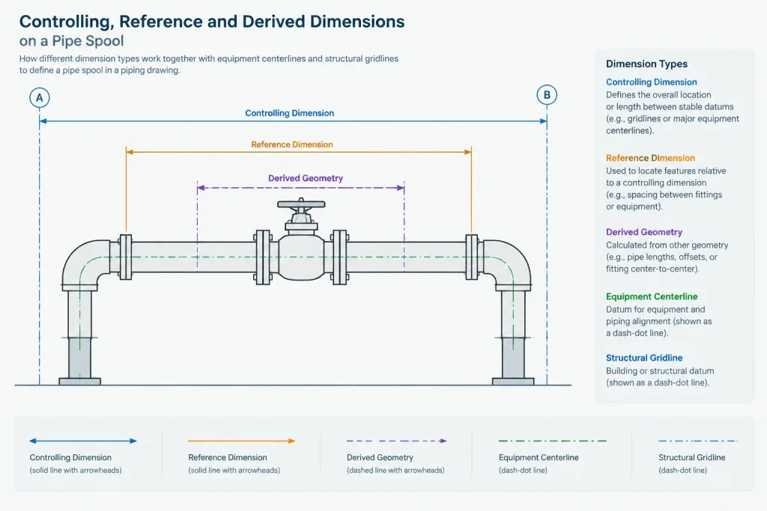Click the legend note '(dashed line with arrowheads)'
Viewport: 767px width, 511px height.
click(x=395, y=471)
